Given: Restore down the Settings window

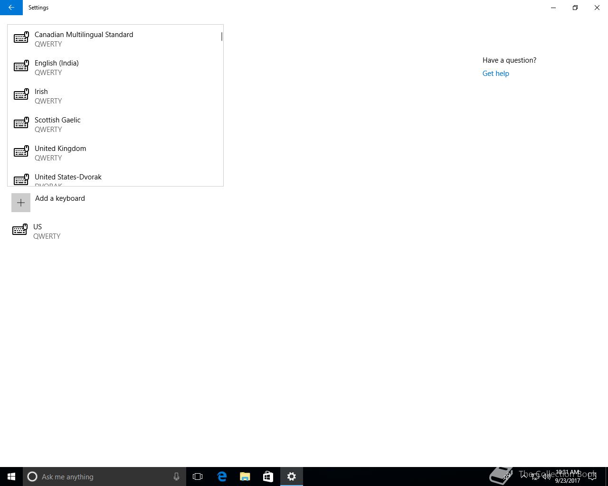Looking at the screenshot, I should tap(575, 8).
